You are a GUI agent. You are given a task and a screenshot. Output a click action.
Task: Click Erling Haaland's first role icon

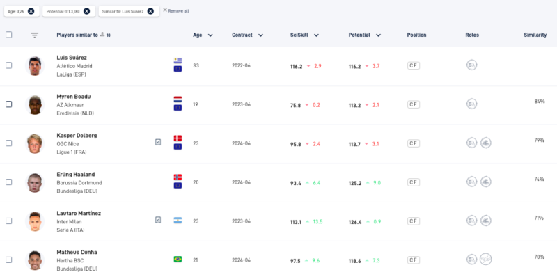point(472,182)
